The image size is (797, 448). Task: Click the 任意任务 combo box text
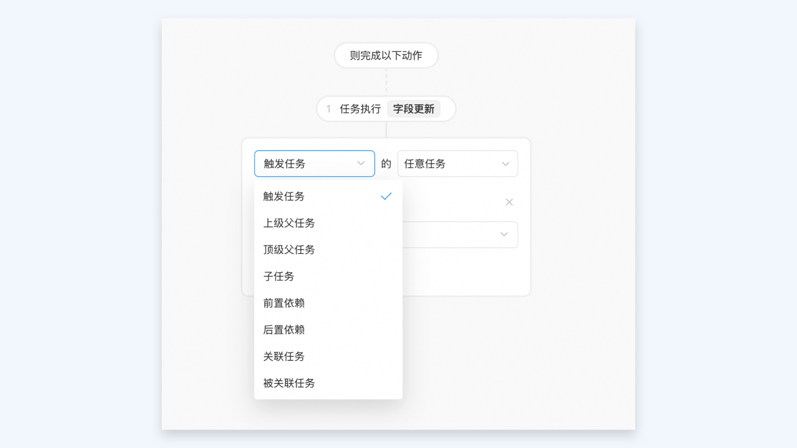click(x=425, y=164)
